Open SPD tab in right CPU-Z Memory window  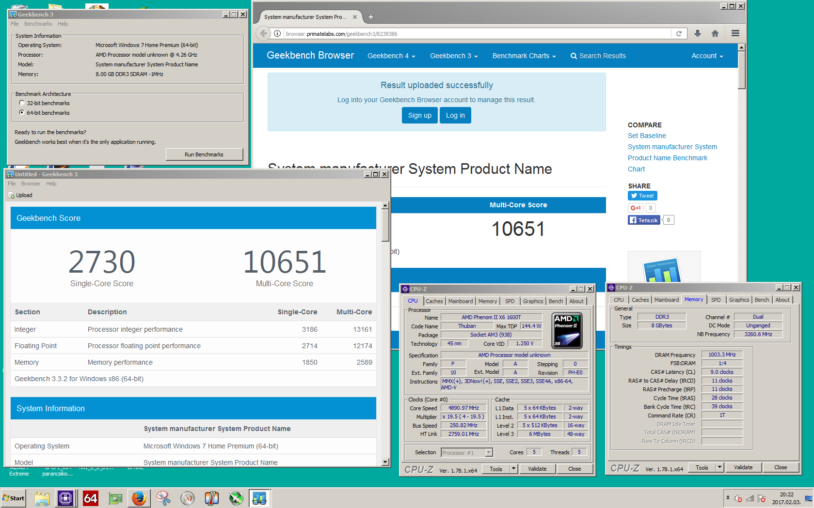(716, 300)
